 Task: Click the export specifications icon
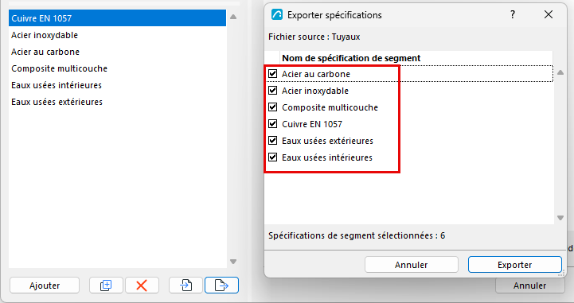click(221, 285)
